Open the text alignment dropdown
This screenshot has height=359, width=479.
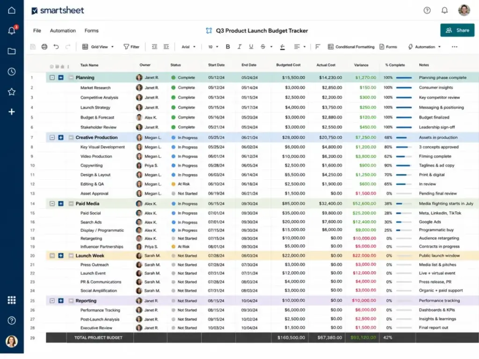click(299, 47)
